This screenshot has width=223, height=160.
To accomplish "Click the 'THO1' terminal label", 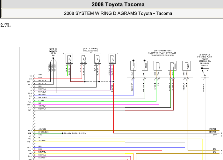I will [29, 142].
